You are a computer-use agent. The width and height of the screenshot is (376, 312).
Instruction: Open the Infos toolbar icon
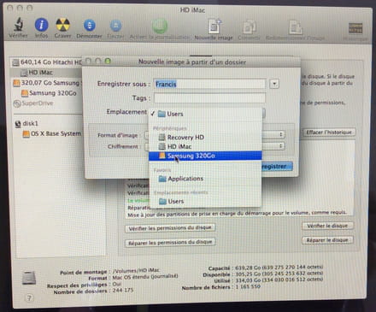[x=41, y=25]
